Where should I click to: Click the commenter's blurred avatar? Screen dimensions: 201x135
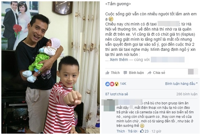tap(109, 105)
